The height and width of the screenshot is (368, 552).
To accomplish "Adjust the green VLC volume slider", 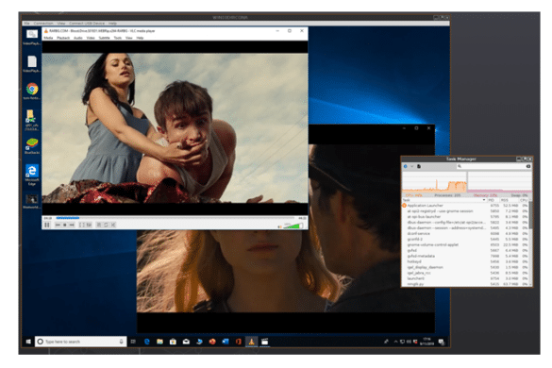I will pyautogui.click(x=293, y=226).
